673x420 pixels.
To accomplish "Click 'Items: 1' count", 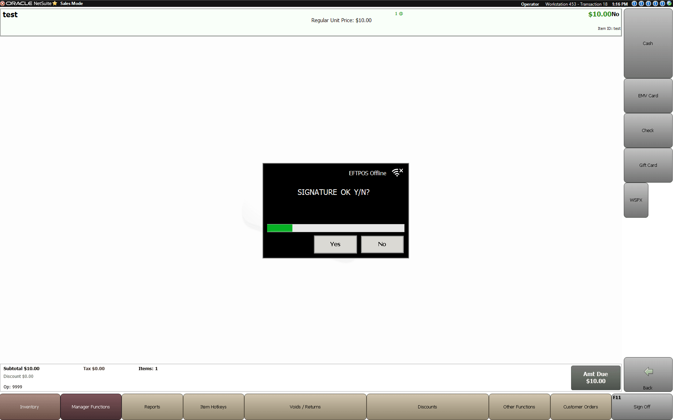I will click(x=148, y=368).
